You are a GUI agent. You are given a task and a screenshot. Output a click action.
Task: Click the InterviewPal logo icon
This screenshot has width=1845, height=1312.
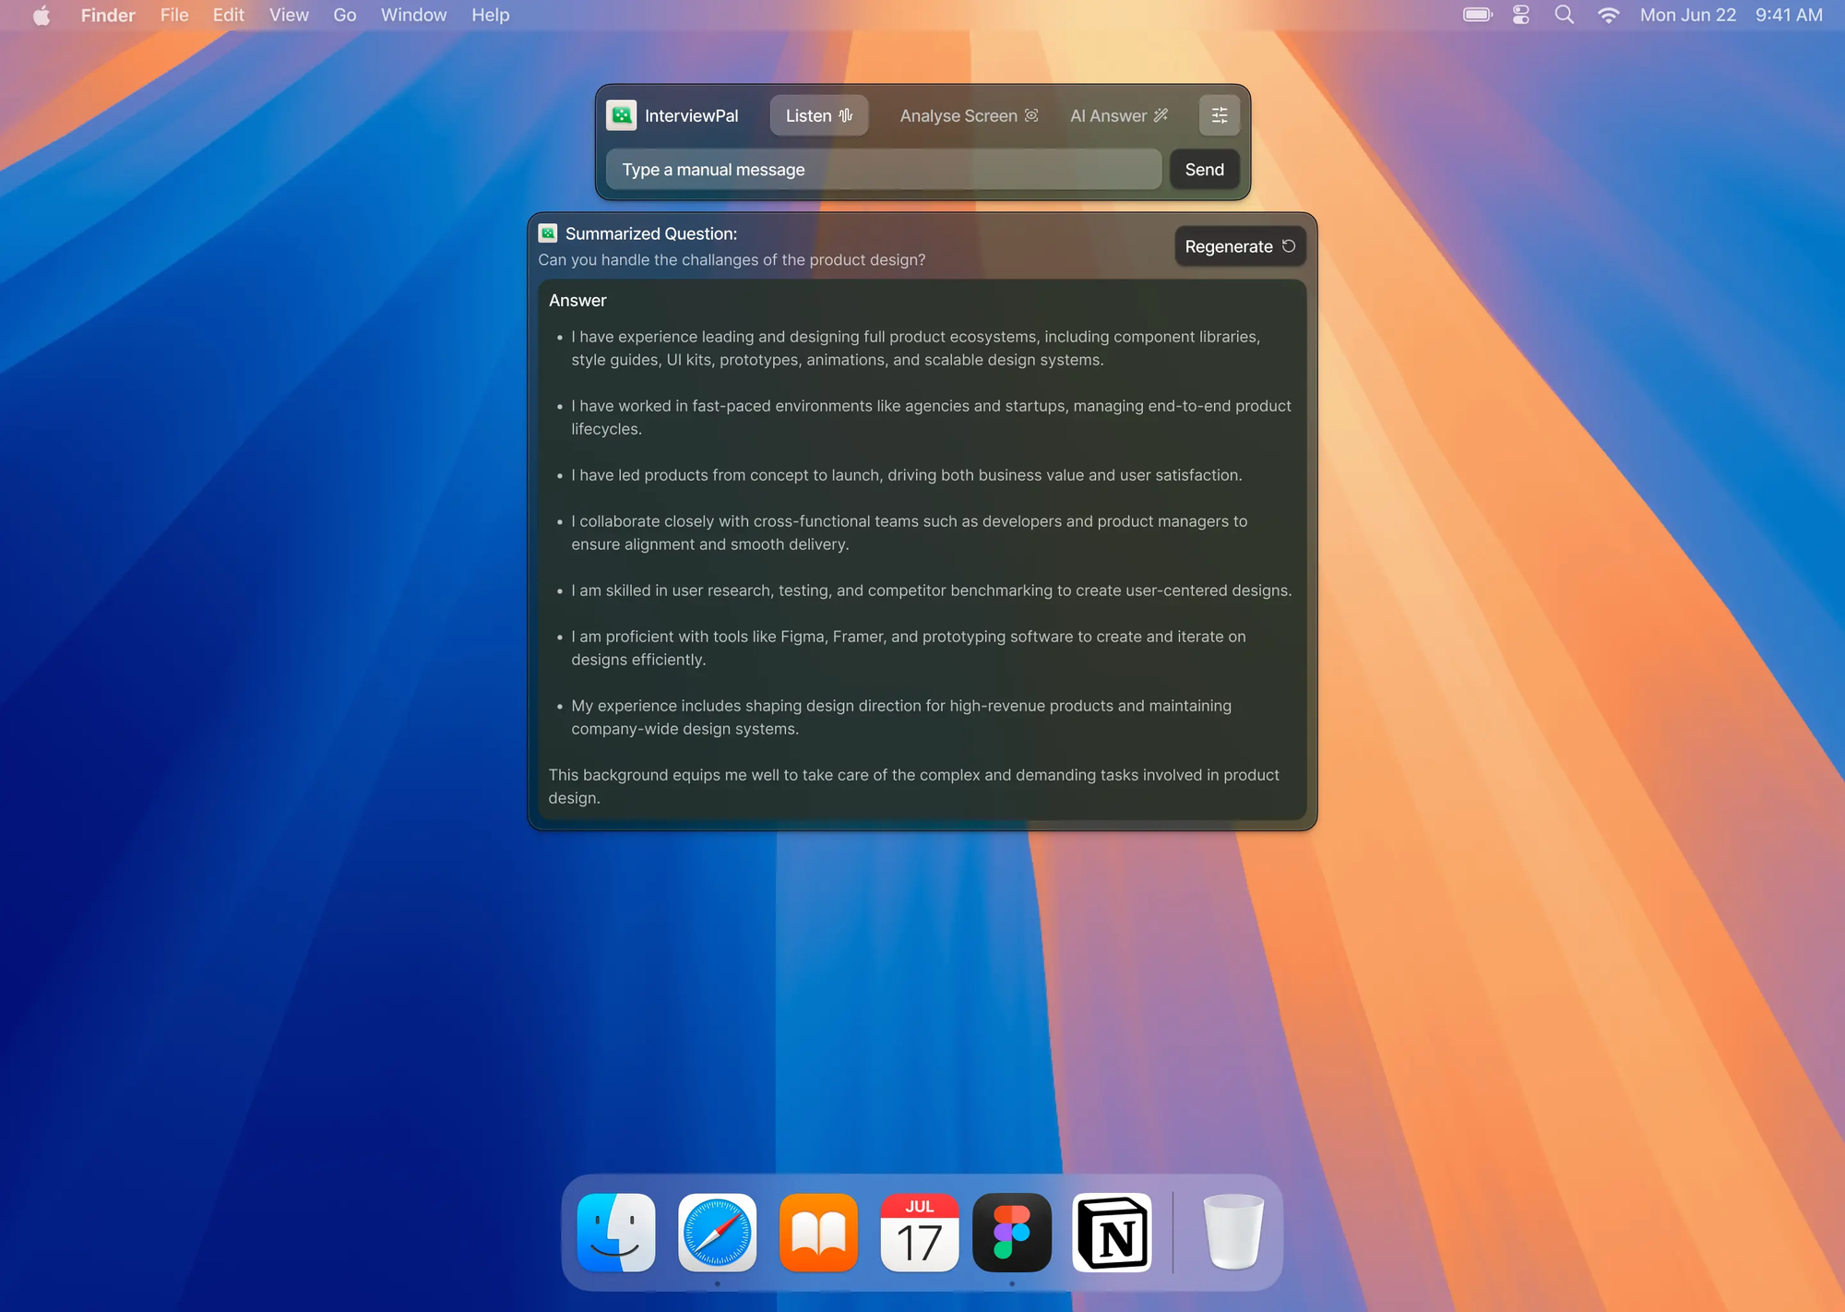pos(622,115)
